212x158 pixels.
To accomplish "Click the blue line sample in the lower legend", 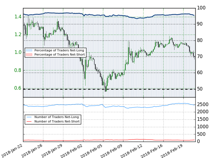I will tap(29, 117).
